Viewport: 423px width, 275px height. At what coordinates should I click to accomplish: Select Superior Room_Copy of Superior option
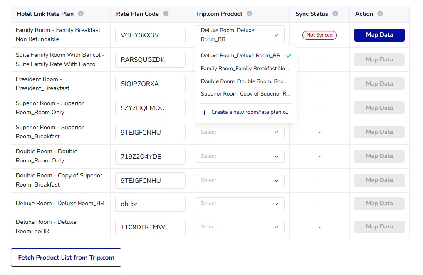pyautogui.click(x=245, y=94)
